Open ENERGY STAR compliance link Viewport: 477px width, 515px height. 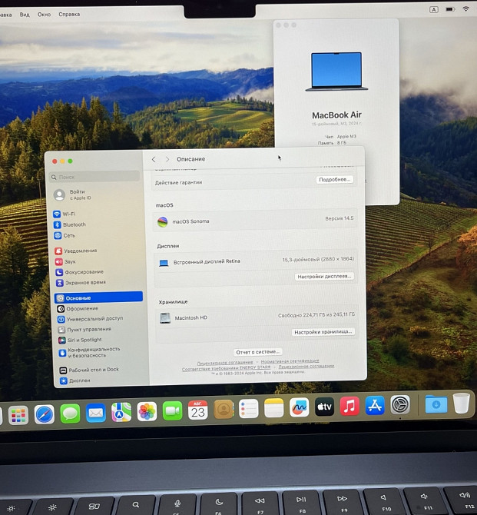point(226,368)
